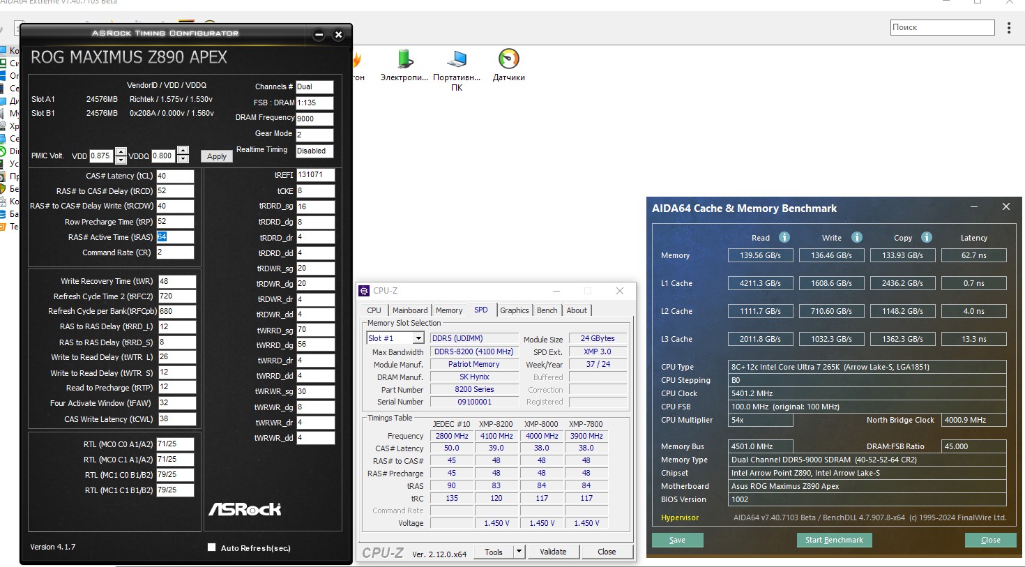Click the North Bridge Clock value 4000.9 MHz

974,420
